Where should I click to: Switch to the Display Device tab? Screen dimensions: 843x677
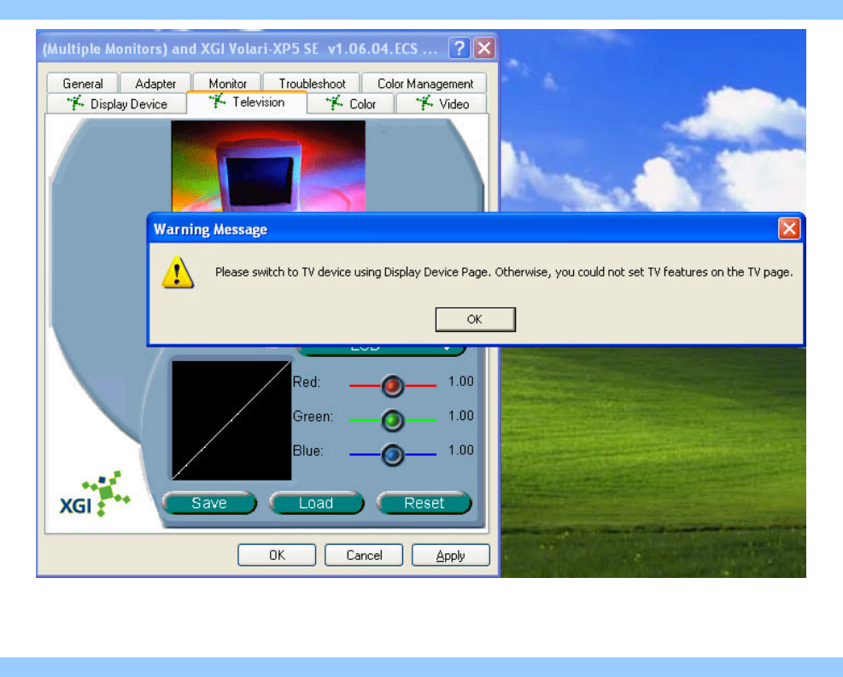(x=117, y=103)
